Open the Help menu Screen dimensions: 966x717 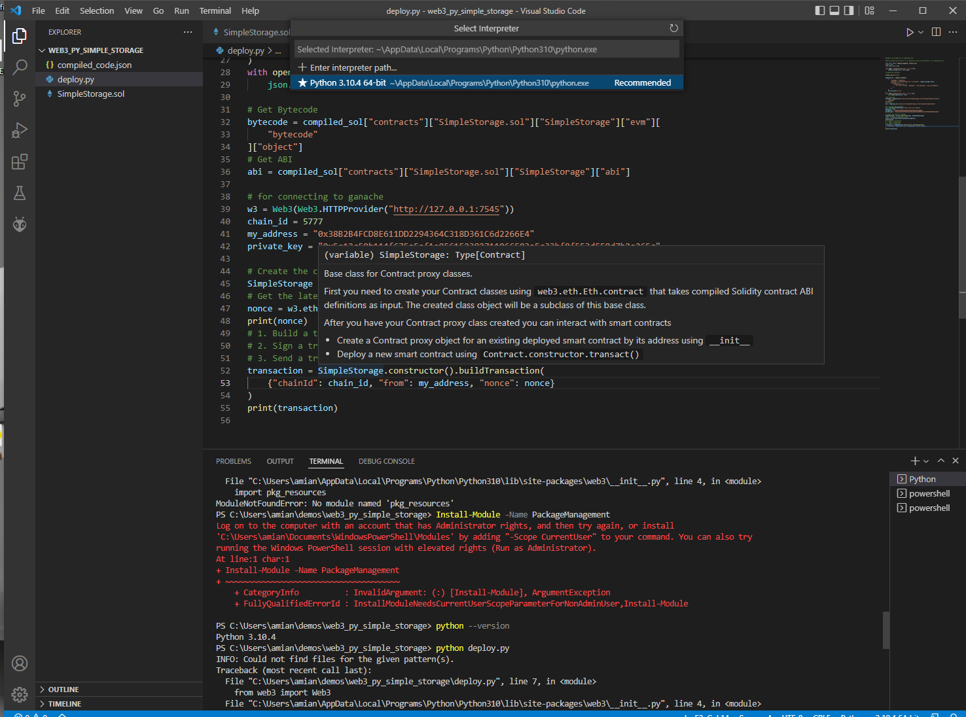click(x=250, y=10)
